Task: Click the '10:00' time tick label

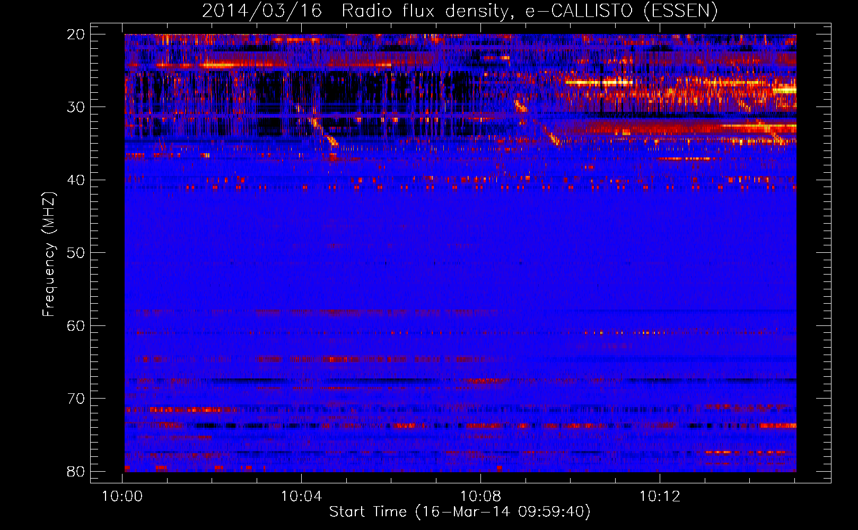Action: (122, 497)
